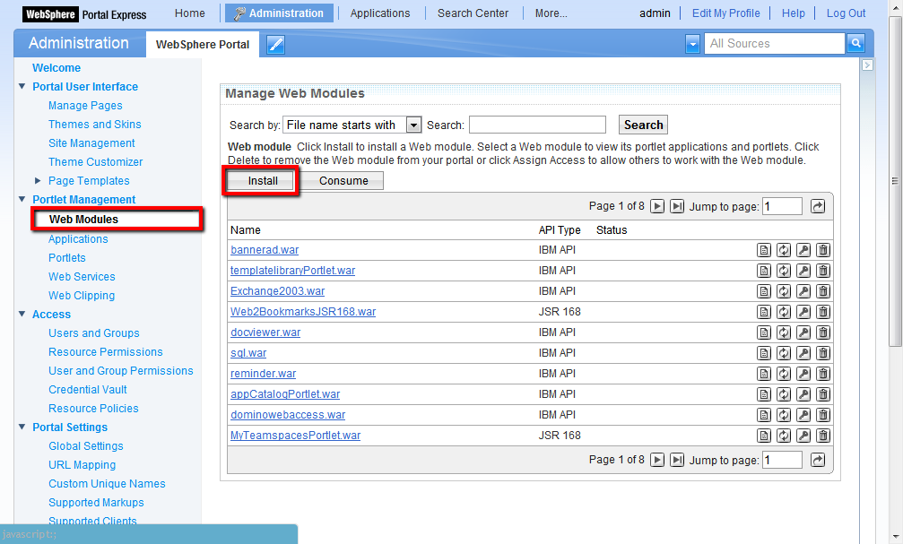
Task: Click the Consume button
Action: click(x=343, y=181)
